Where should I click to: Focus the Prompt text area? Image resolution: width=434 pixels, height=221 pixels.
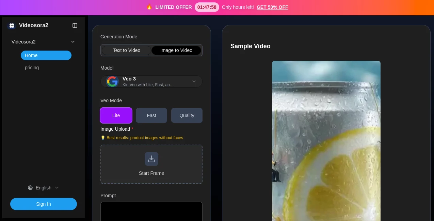(x=151, y=211)
